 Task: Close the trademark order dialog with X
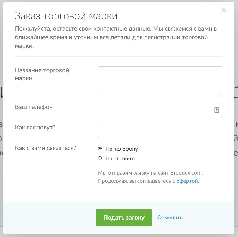(224, 11)
